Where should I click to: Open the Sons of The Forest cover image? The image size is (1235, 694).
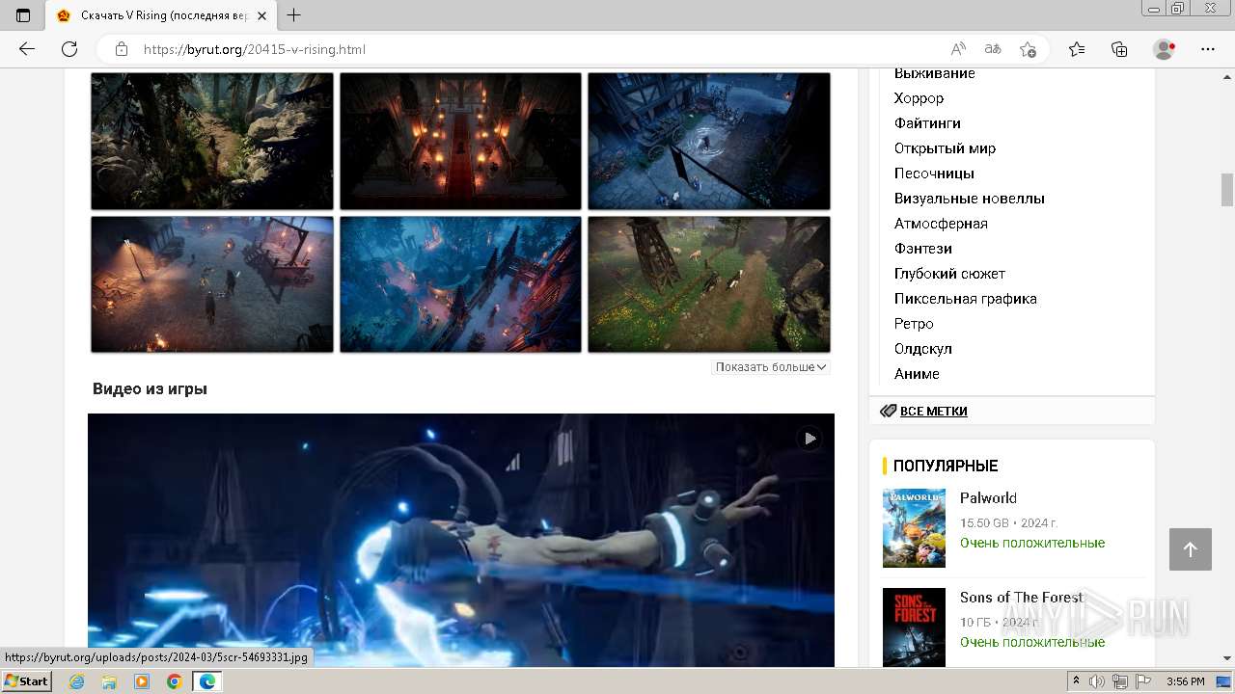[914, 627]
